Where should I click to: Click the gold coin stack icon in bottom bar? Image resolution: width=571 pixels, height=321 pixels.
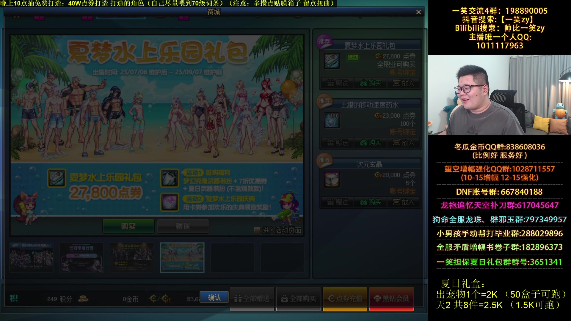pyautogui.click(x=83, y=299)
